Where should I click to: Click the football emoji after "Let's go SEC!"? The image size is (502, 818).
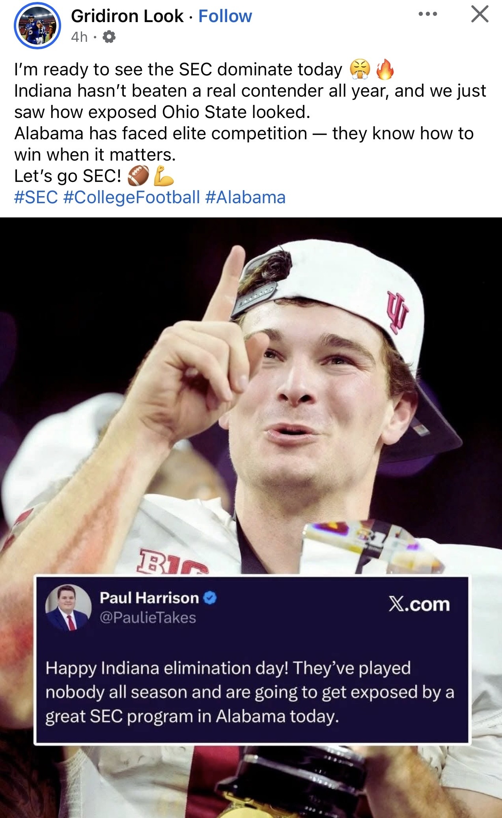click(138, 176)
